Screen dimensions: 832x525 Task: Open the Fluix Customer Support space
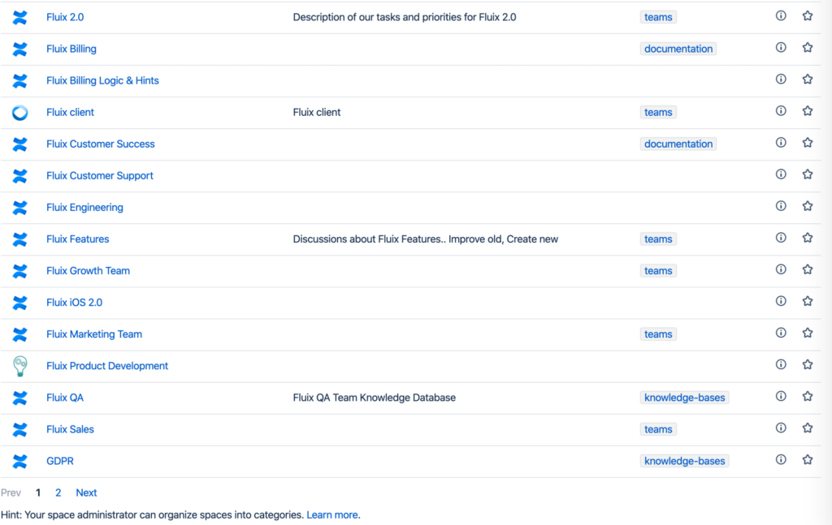(x=100, y=176)
